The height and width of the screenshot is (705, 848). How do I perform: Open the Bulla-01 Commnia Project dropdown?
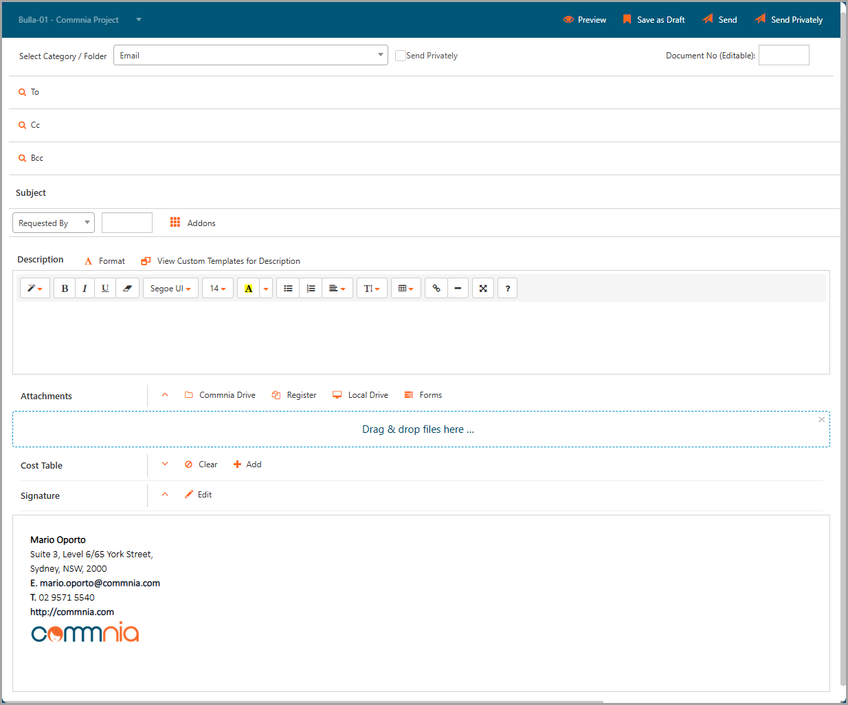click(139, 19)
